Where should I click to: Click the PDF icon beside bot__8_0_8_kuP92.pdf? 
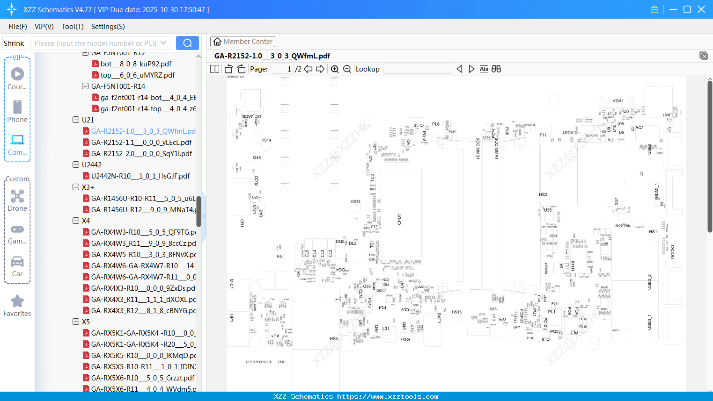[95, 64]
